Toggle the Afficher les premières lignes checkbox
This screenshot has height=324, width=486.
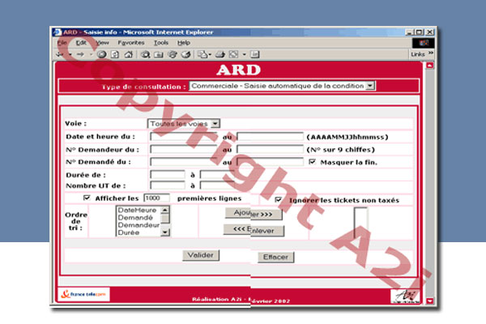[87, 198]
